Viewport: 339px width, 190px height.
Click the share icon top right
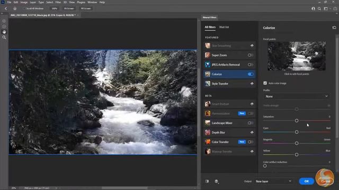335,8
